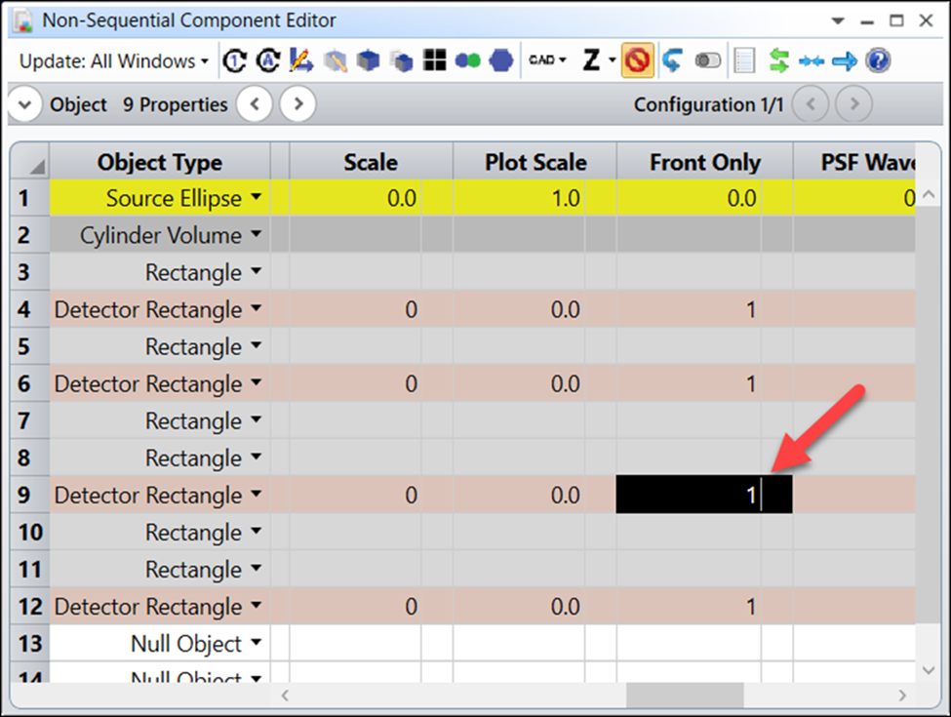Click the Front Only column header
This screenshot has width=951, height=717.
(704, 163)
